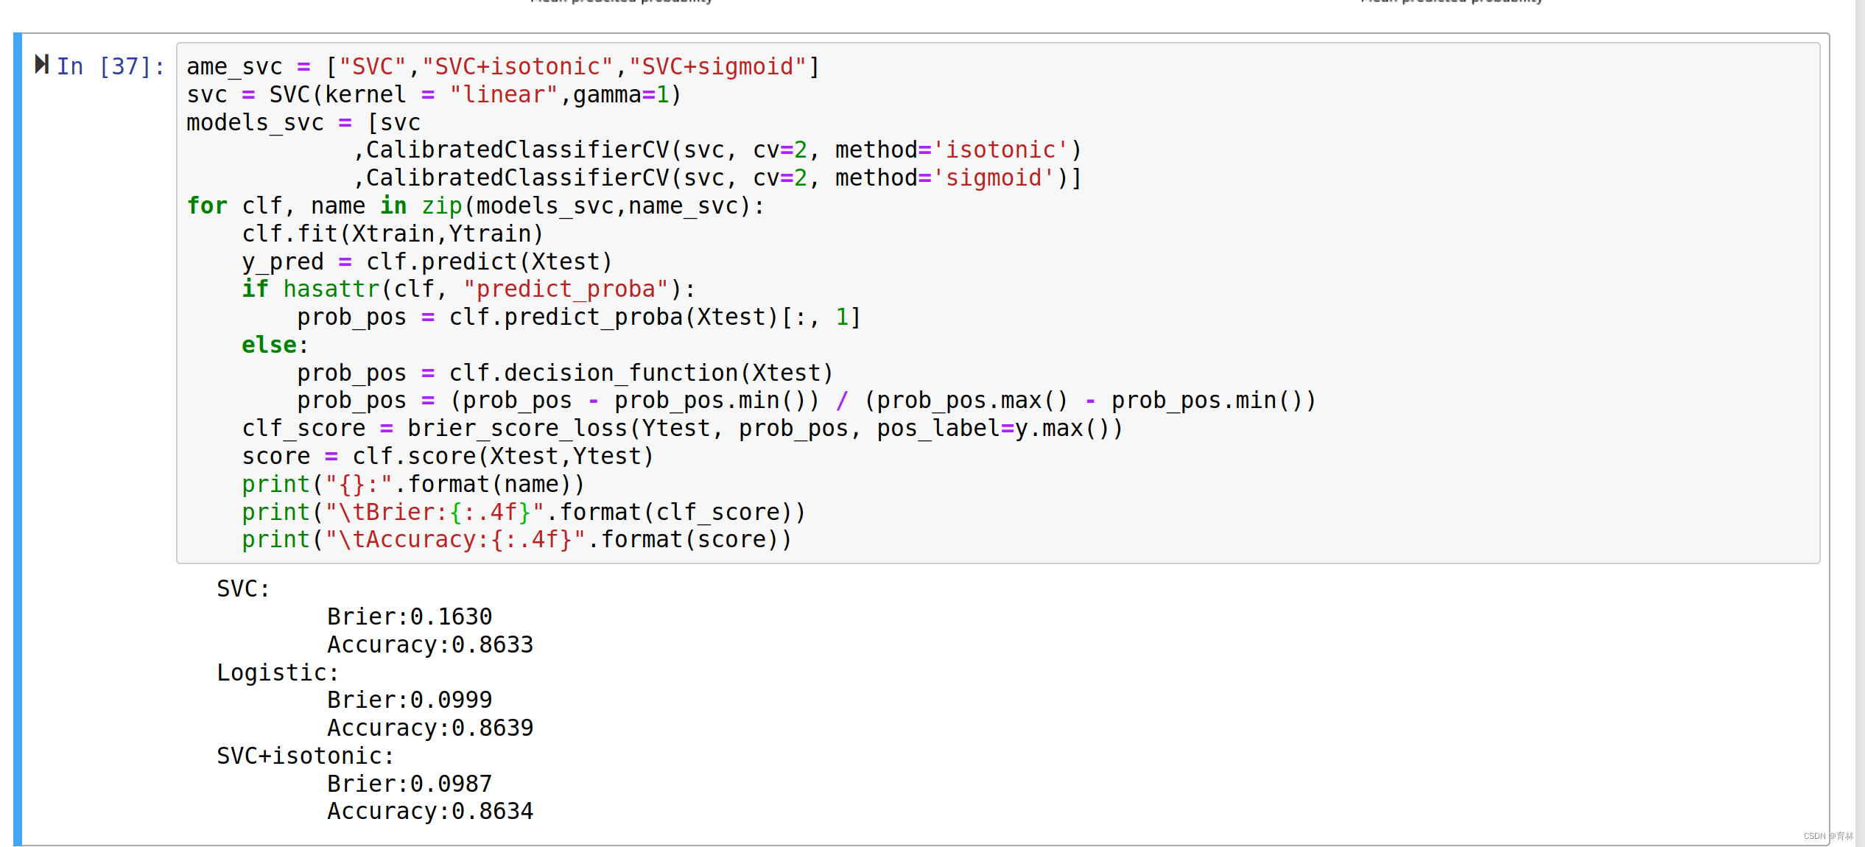Click the SVC+isotonic Accuracy:0.8634 output line

tap(429, 811)
